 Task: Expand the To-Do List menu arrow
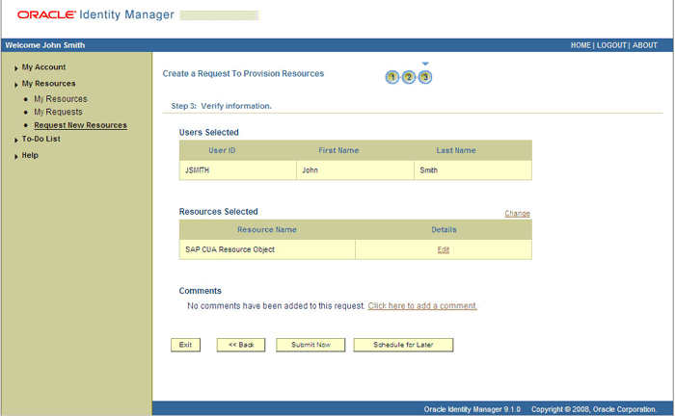(16, 140)
